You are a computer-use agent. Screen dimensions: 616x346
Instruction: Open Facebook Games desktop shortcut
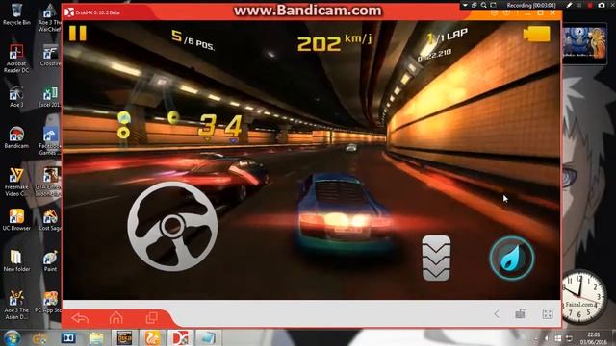(50, 140)
